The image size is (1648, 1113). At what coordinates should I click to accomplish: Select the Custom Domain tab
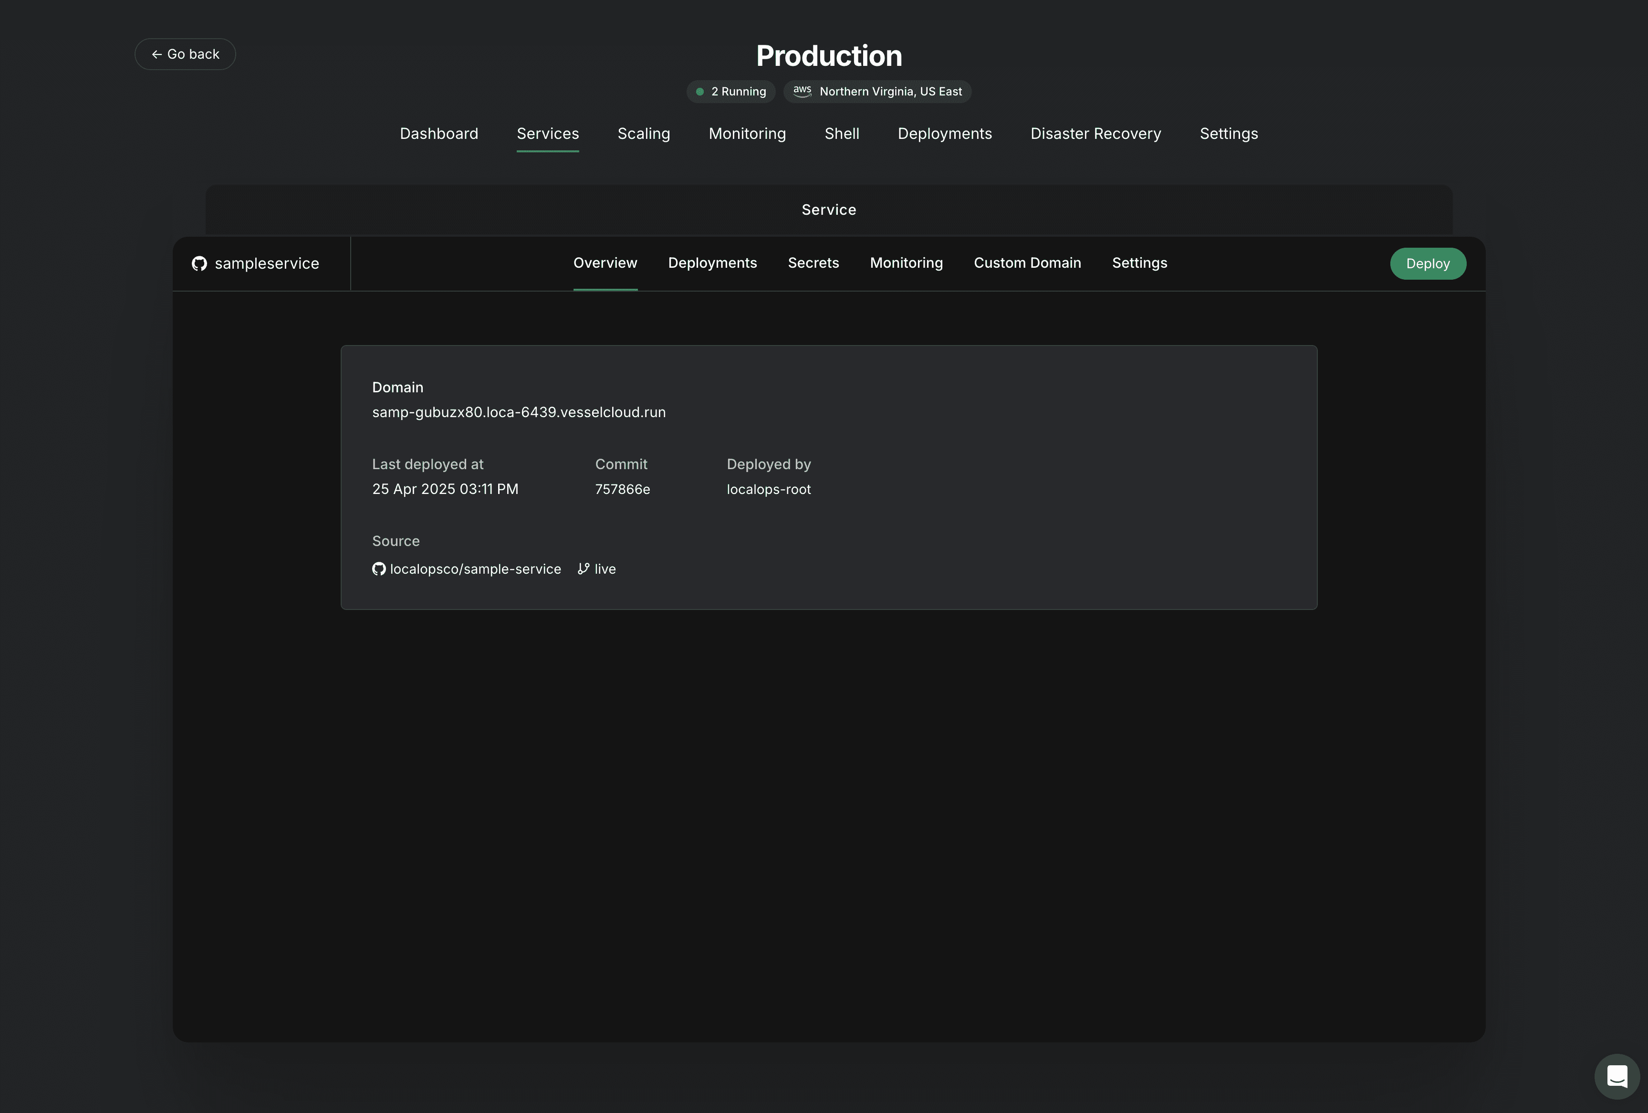point(1027,263)
